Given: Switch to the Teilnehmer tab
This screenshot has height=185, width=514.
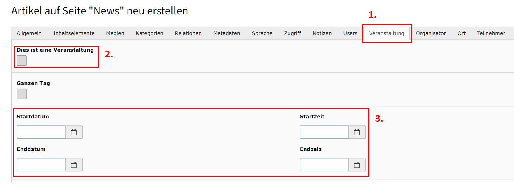Looking at the screenshot, I should point(491,33).
